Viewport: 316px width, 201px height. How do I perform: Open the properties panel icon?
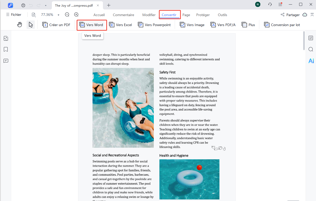(311, 38)
